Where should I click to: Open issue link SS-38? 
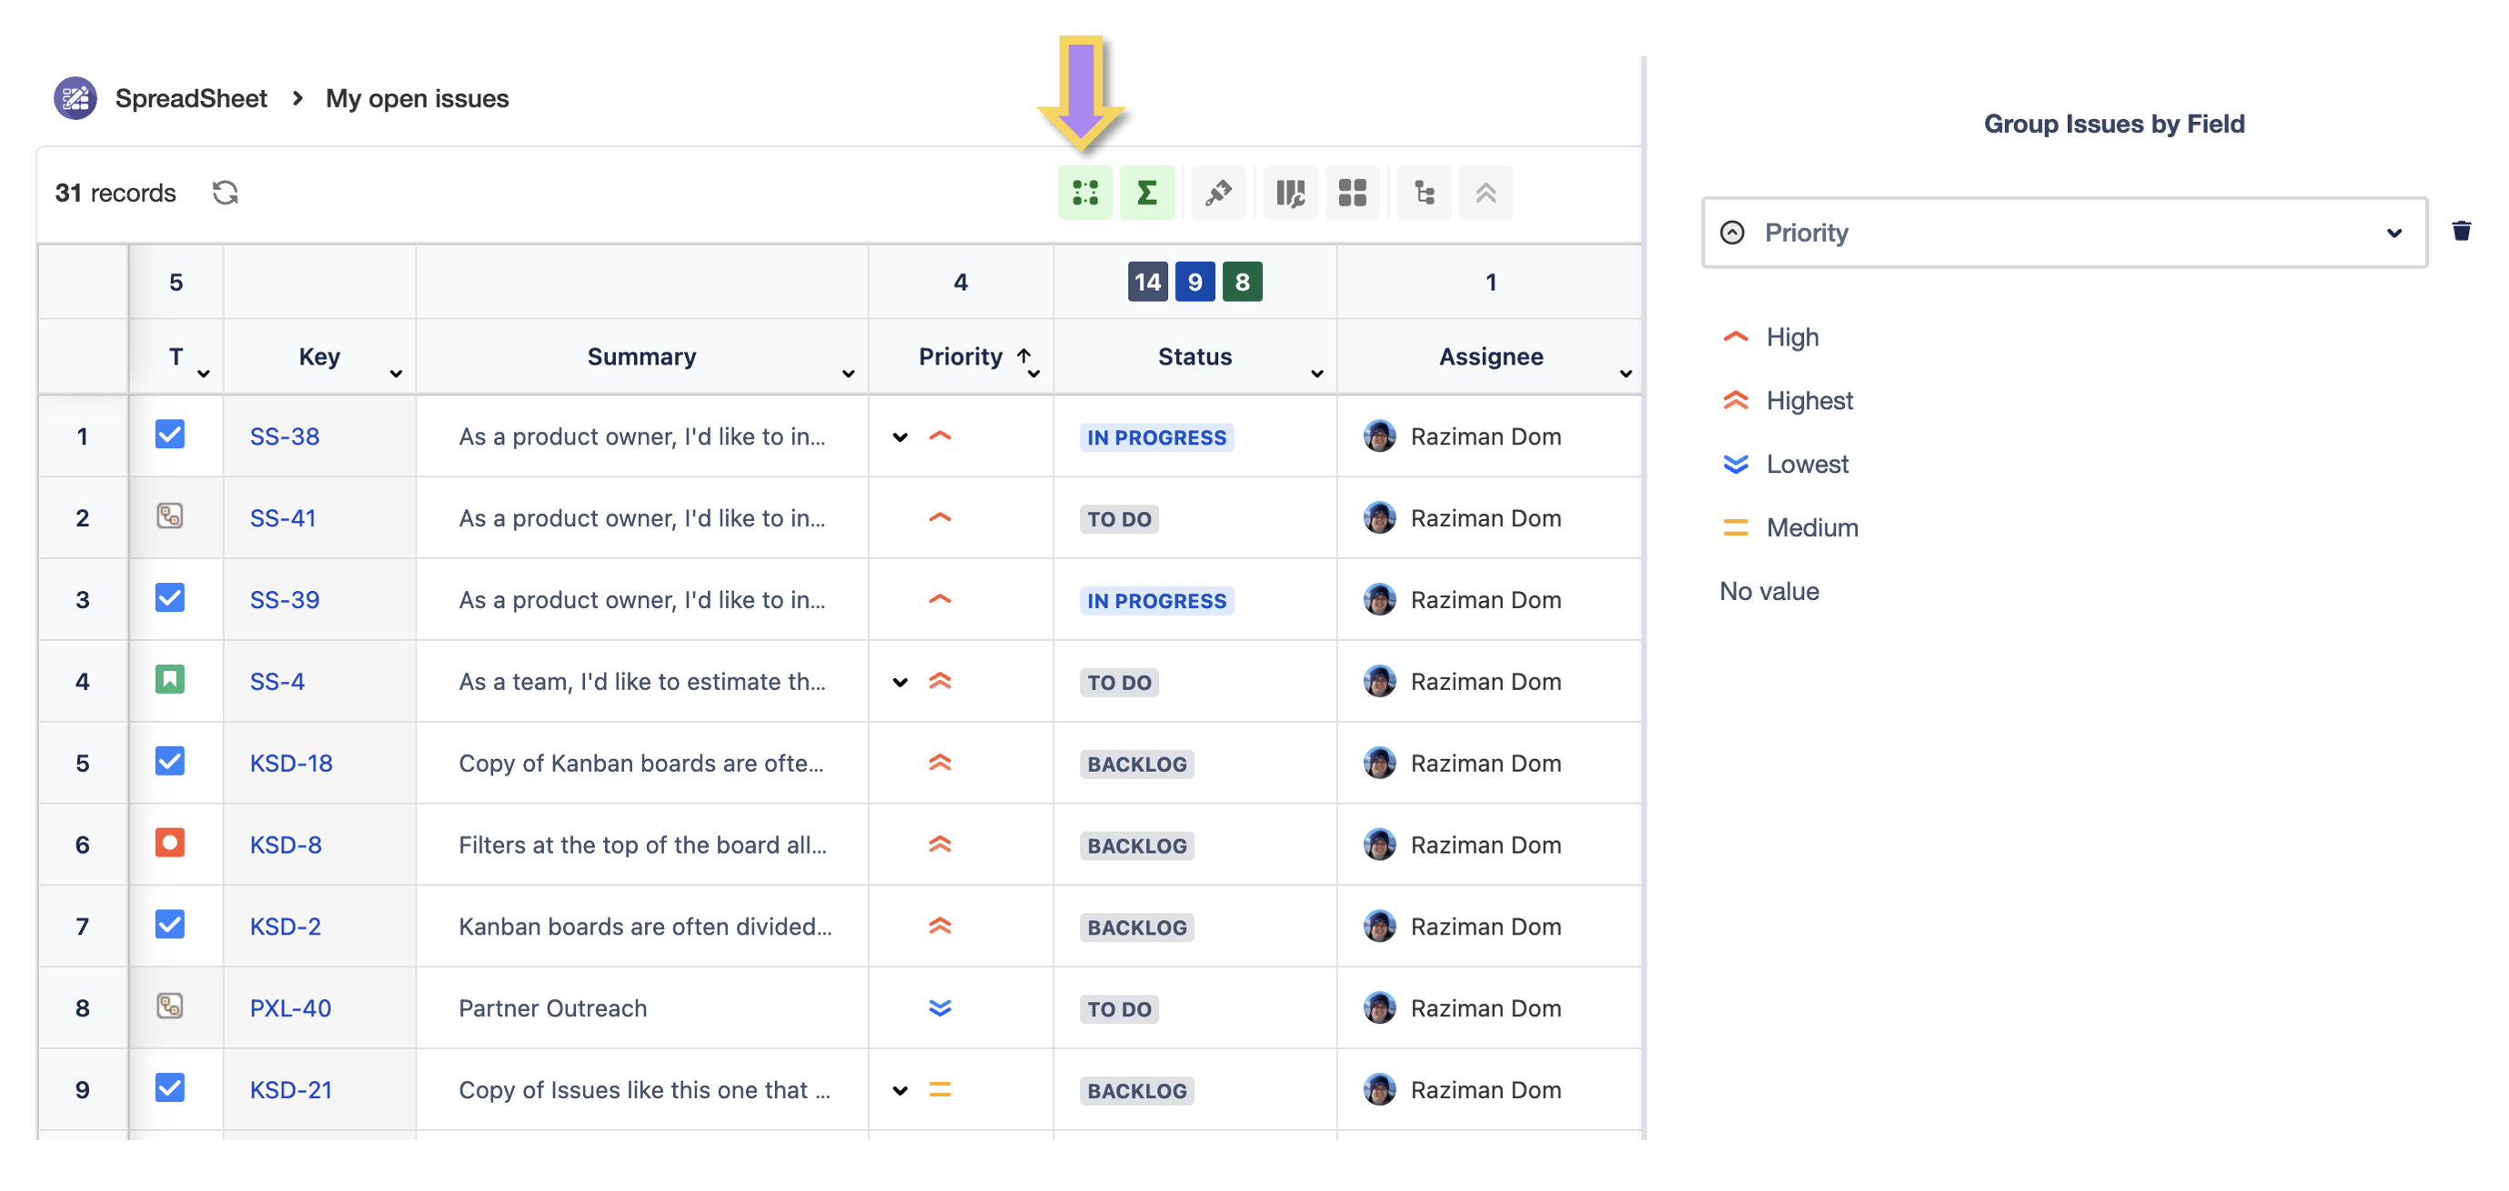coord(284,435)
